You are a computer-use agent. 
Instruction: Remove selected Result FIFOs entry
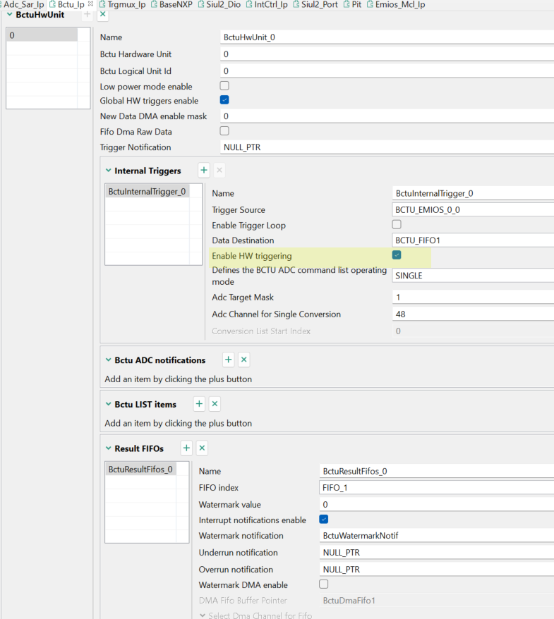coord(202,448)
